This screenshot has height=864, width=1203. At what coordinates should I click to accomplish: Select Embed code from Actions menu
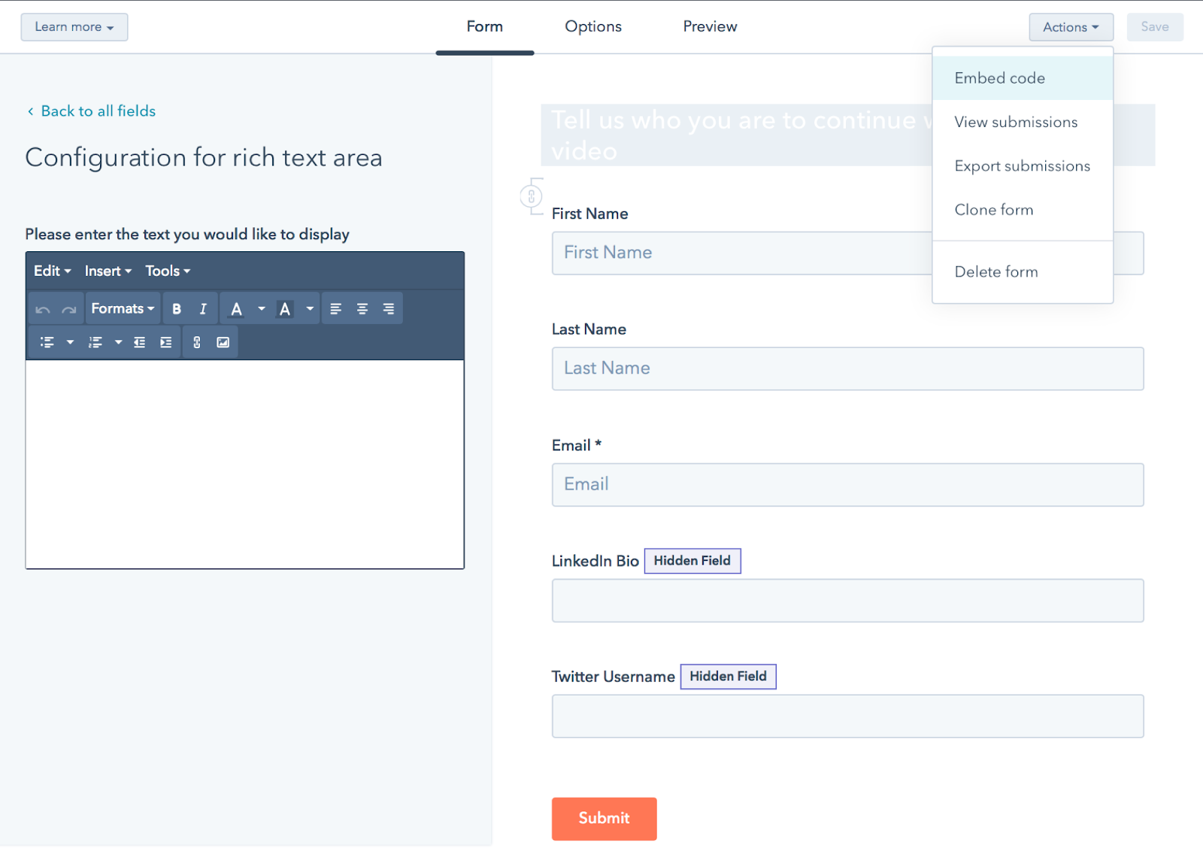point(999,78)
